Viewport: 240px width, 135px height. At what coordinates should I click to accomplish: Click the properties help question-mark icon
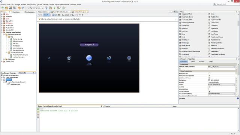pos(238,98)
